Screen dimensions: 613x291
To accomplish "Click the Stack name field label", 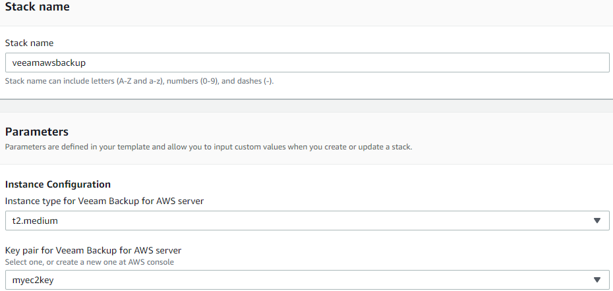I will (29, 43).
